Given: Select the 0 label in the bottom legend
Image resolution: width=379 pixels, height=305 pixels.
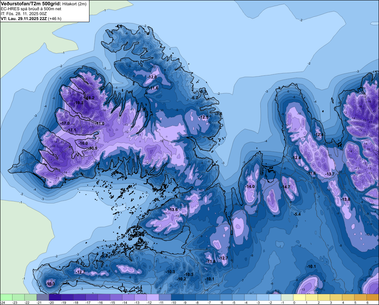Looking at the screenshot, I should 294,303.
